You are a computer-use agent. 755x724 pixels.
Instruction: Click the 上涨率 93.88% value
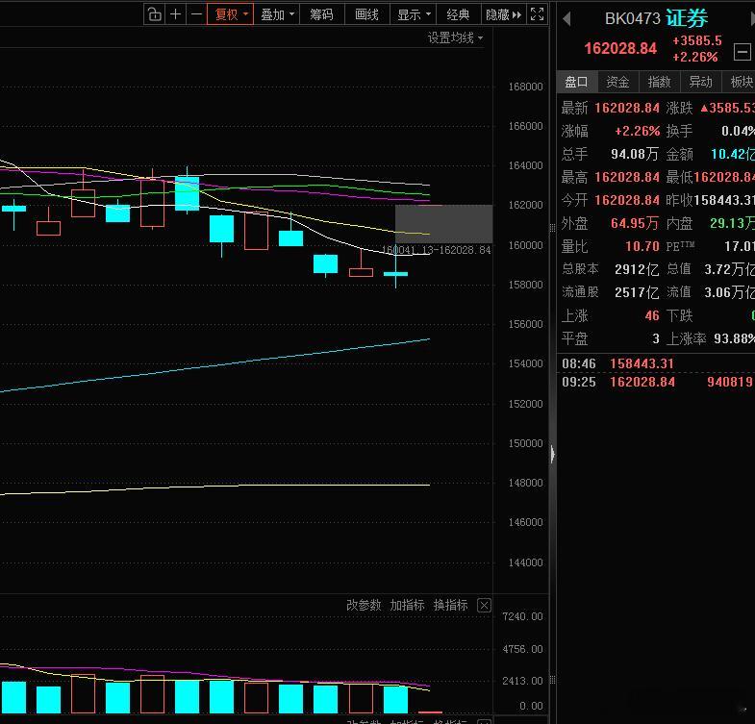coord(734,338)
